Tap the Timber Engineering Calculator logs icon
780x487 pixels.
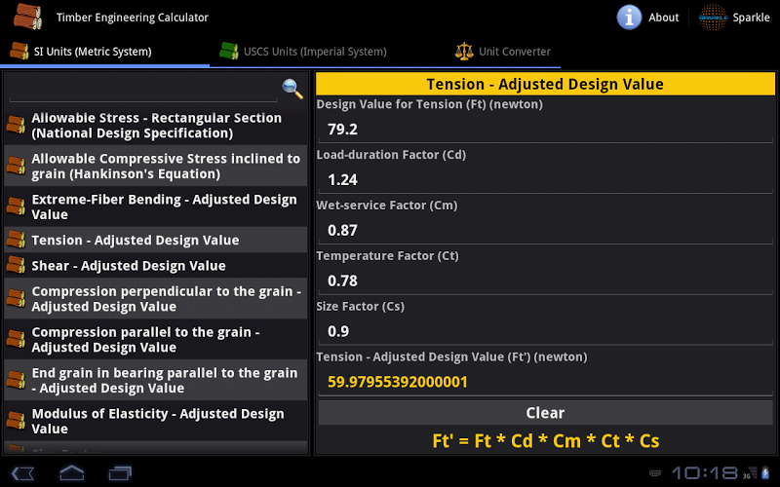pyautogui.click(x=27, y=17)
